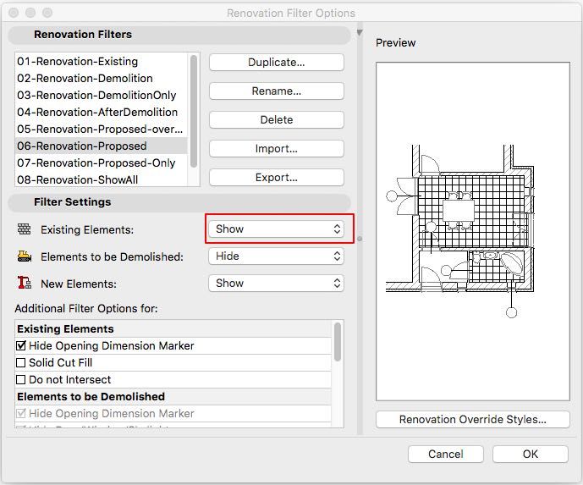Screen dimensions: 583x485
Task: Select 01-Renovation-Existing filter
Action: 102,62
